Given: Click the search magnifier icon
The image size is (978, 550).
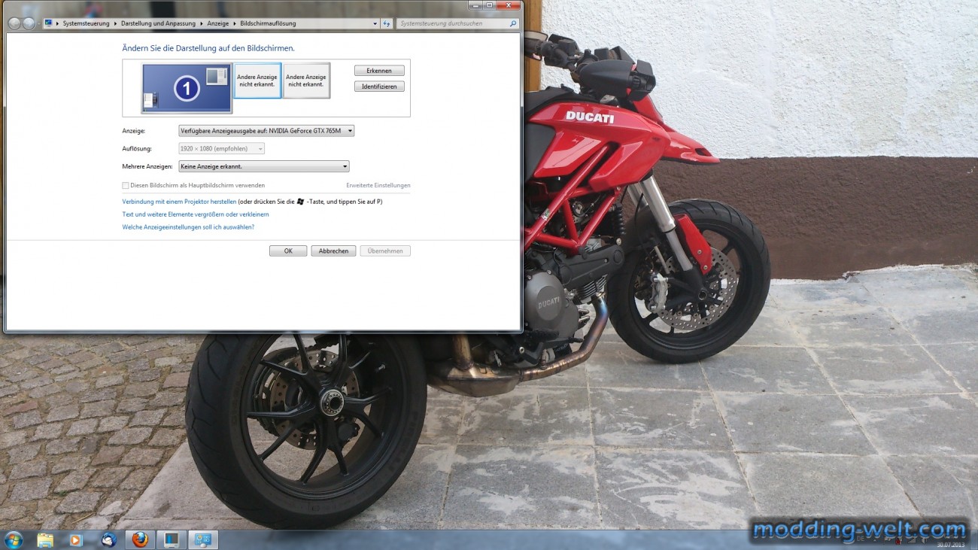Looking at the screenshot, I should click(x=514, y=23).
